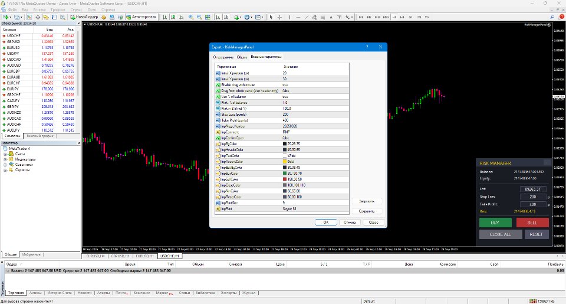Toggle the Terminal window toolbar icon
This screenshot has width=566, height=304.
pyautogui.click(x=54, y=17)
